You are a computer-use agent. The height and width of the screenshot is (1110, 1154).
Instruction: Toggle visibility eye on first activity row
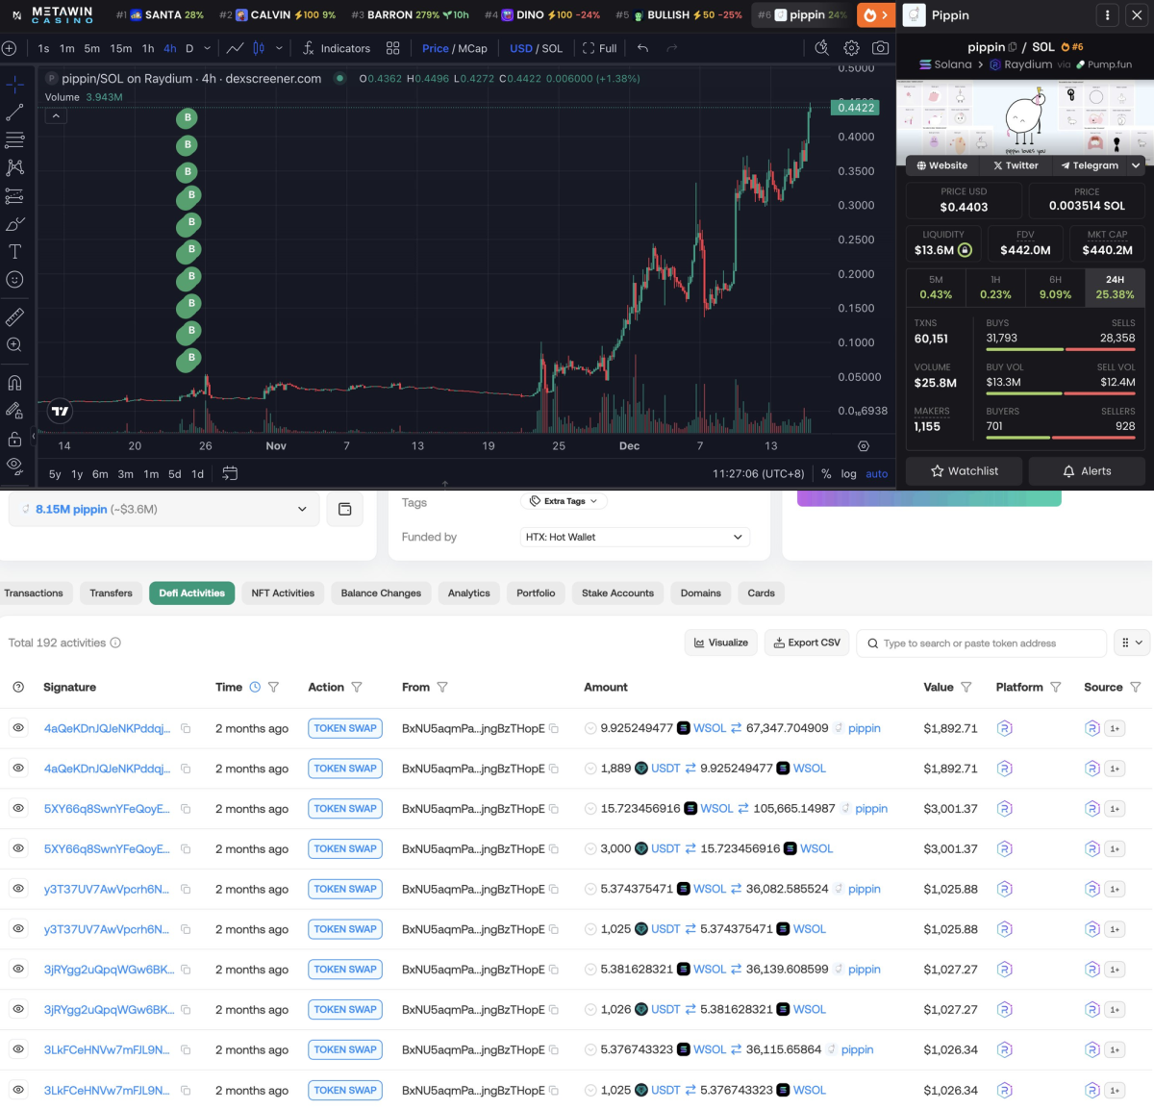click(x=18, y=728)
